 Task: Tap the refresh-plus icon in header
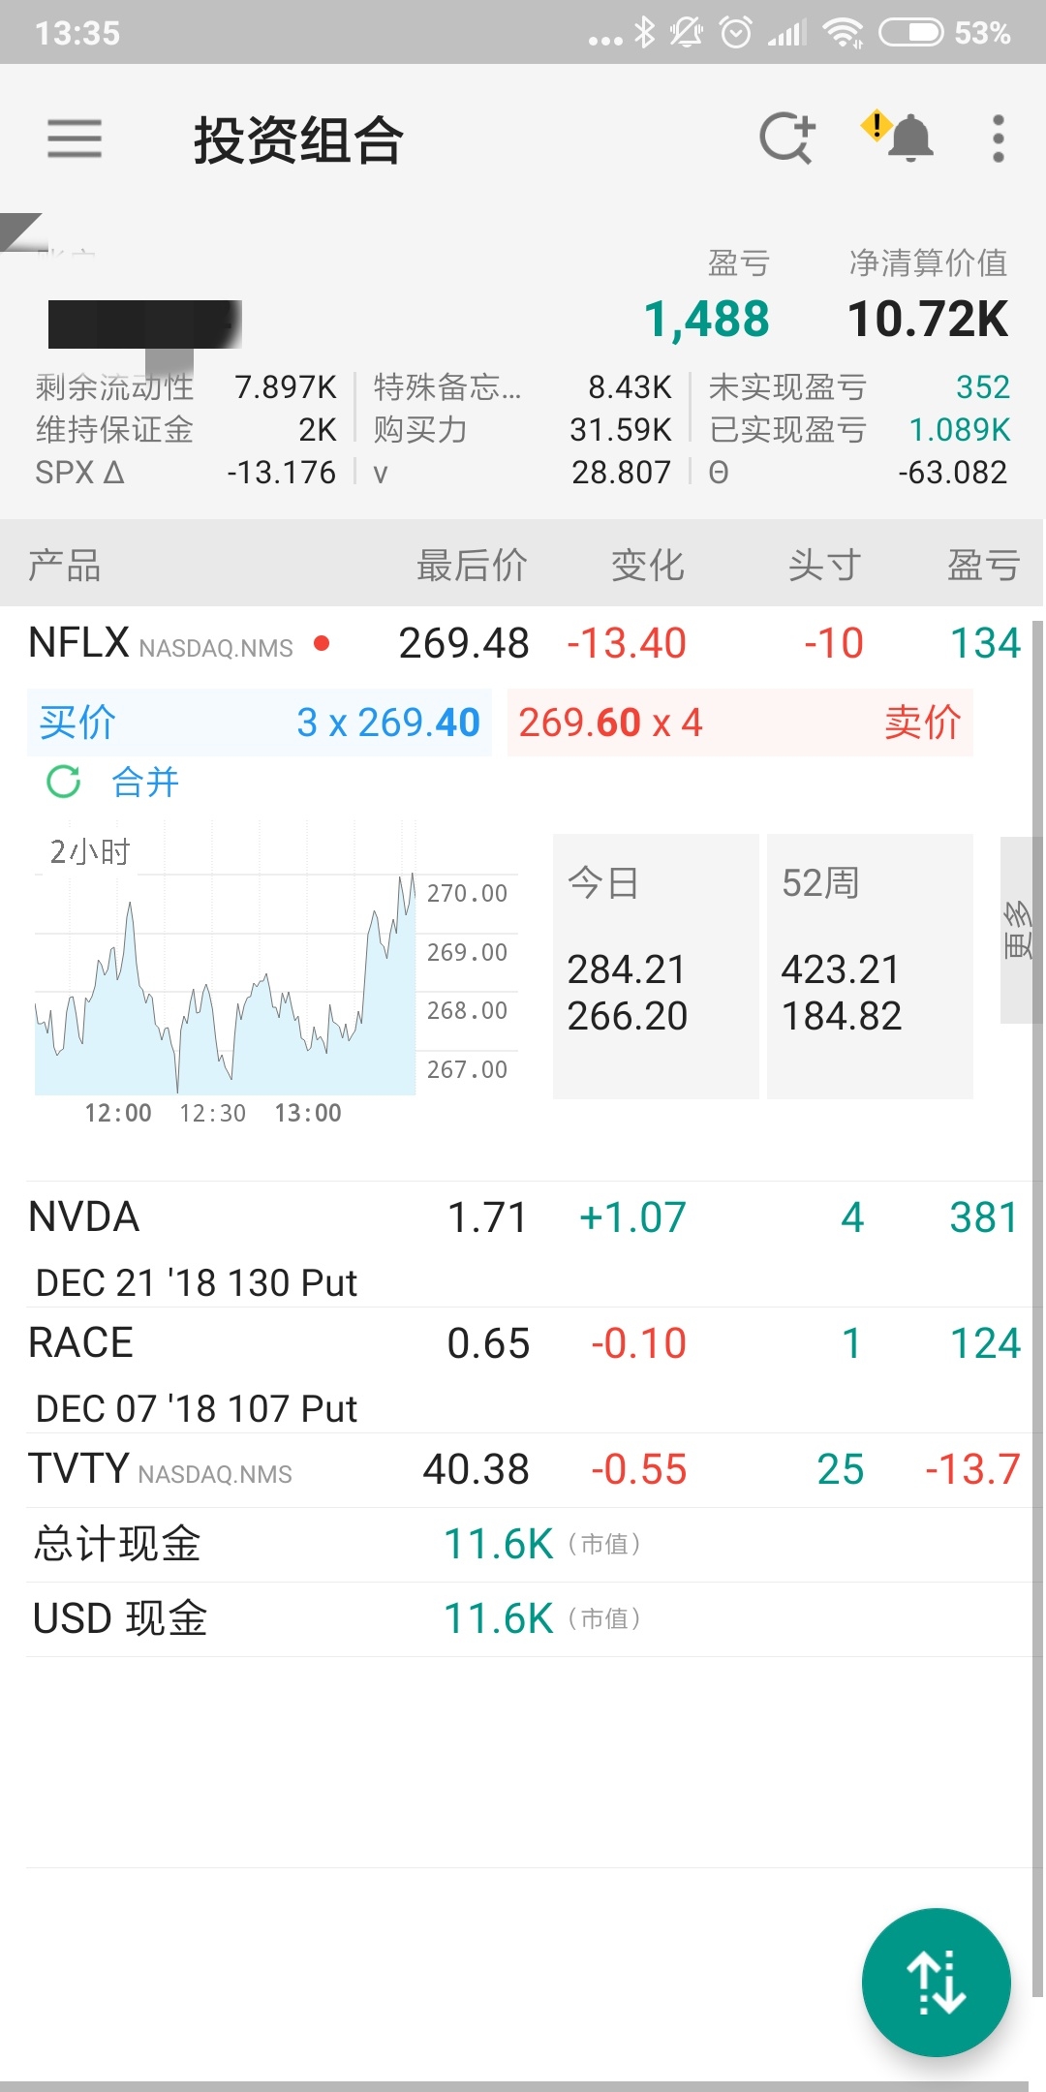[x=786, y=138]
